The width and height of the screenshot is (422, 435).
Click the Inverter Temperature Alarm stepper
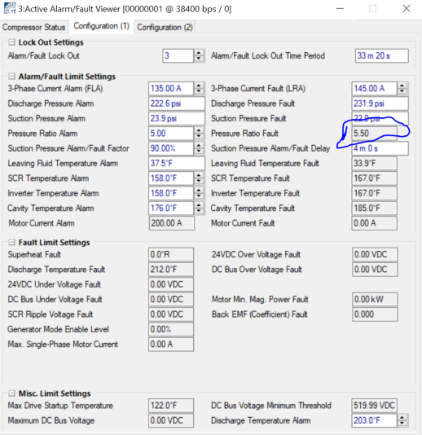point(199,193)
